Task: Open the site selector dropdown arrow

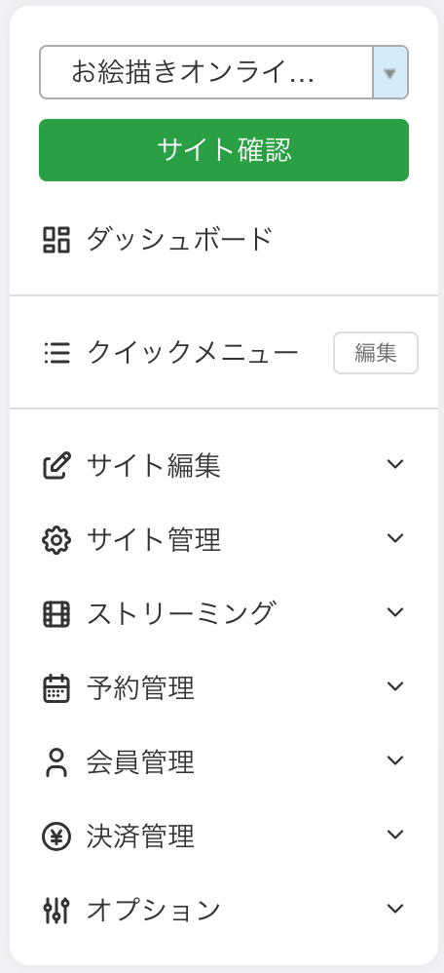Action: (x=390, y=72)
